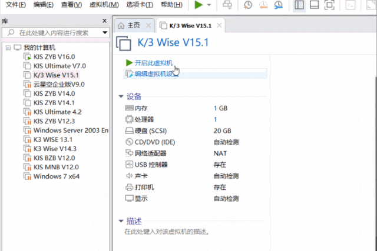Screen dimensions: 377x251
Task: Select KIS ZYB V14.1 virtual machine
Action: [x=54, y=103]
